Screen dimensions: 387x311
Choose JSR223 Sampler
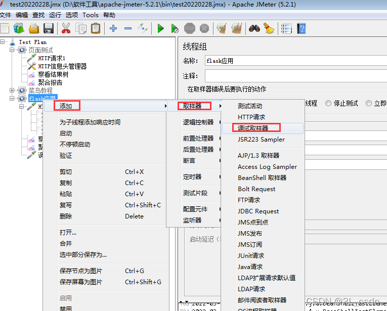(263, 140)
